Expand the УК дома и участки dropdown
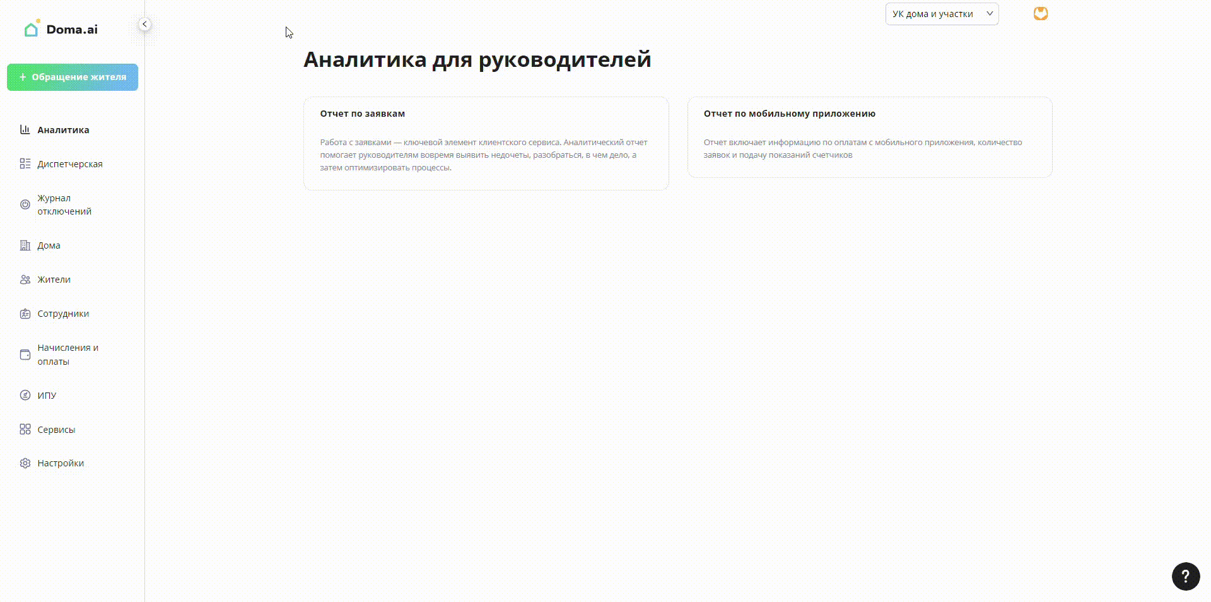This screenshot has height=602, width=1211. coord(942,14)
